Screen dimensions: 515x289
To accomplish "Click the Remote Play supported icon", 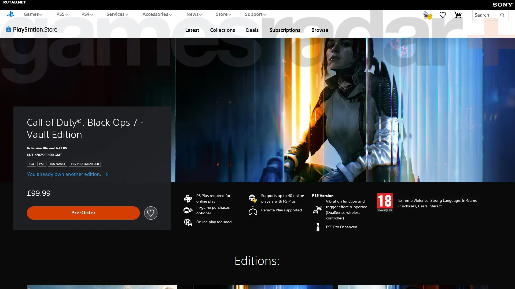I will coord(253,211).
